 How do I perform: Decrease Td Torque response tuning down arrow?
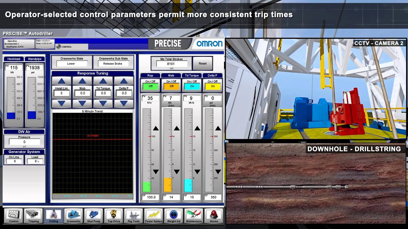(103, 103)
